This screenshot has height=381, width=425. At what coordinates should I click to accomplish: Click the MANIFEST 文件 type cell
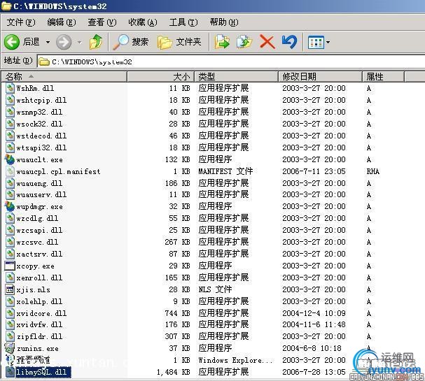pyautogui.click(x=225, y=171)
